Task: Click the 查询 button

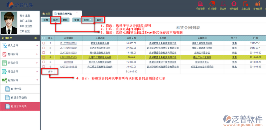Action: (76, 20)
